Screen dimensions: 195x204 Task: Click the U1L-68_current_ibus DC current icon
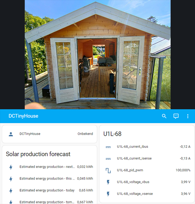108,147
